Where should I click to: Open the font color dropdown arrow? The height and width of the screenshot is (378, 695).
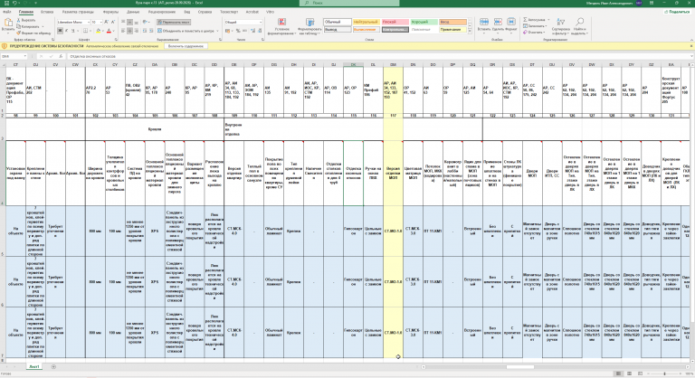coord(113,31)
